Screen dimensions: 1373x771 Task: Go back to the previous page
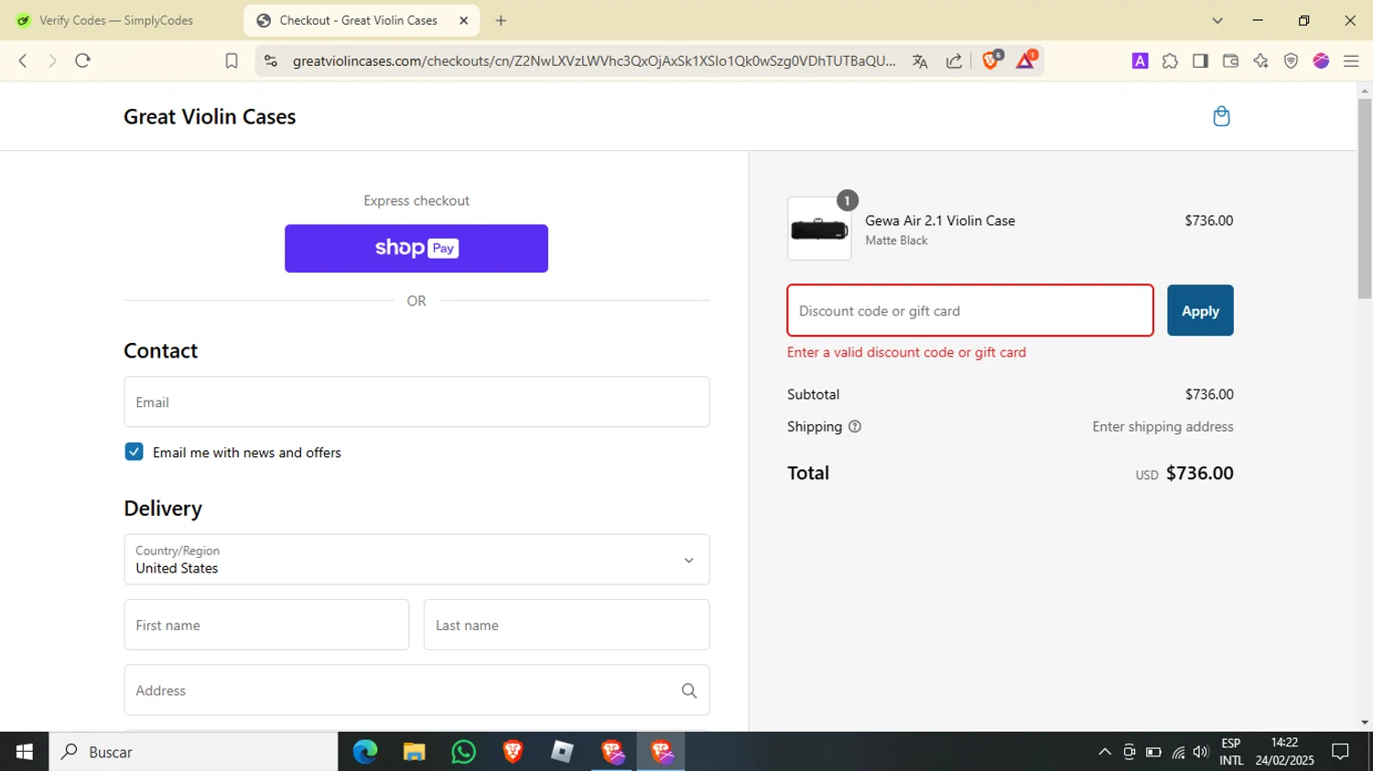(23, 60)
